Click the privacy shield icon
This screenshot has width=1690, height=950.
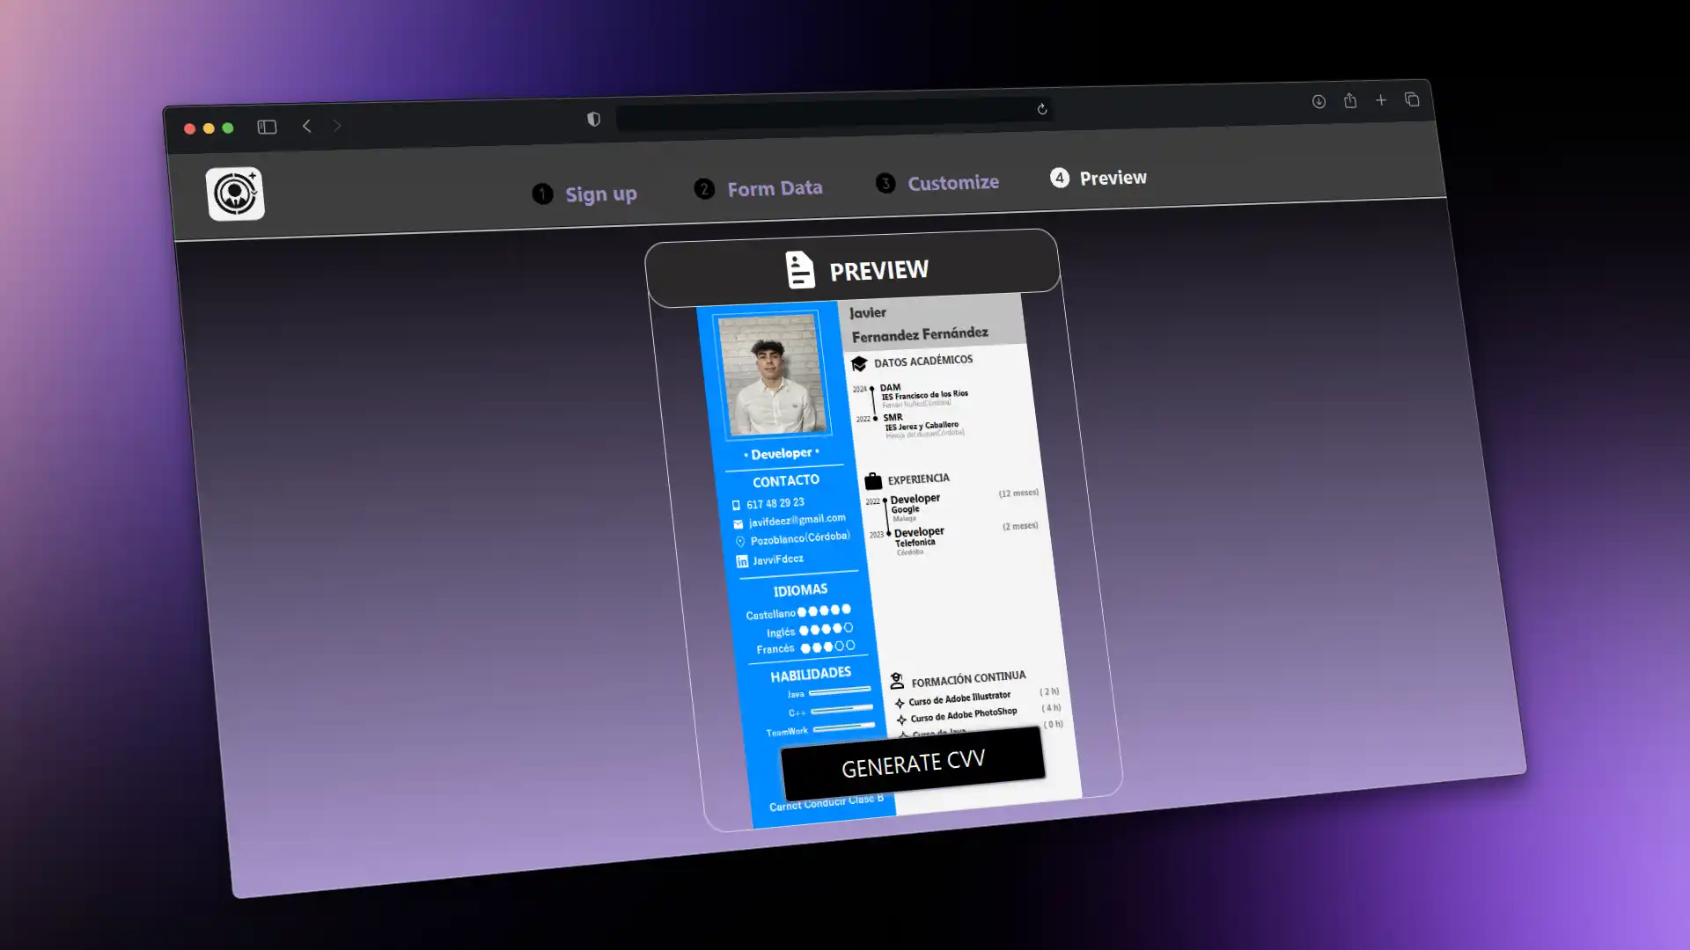[x=593, y=120]
